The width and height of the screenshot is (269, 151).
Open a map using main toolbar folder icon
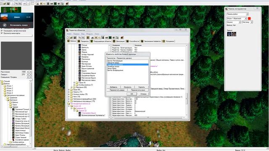click(x=5, y=3)
